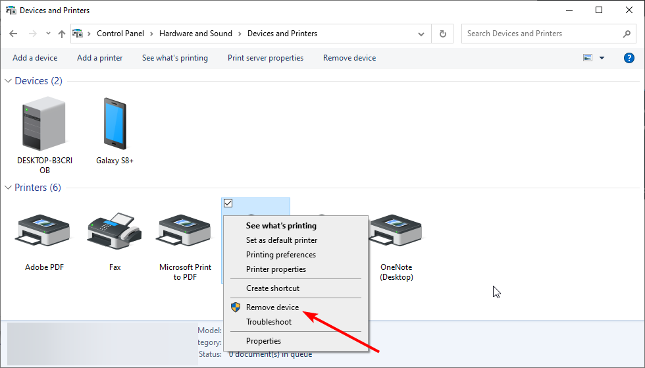Select the Galaxy S8+ phone device
This screenshot has height=368, width=645.
(x=115, y=124)
